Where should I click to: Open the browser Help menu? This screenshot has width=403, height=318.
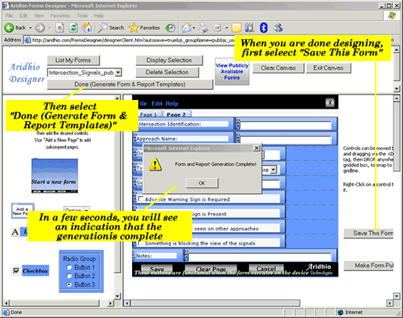[99, 16]
